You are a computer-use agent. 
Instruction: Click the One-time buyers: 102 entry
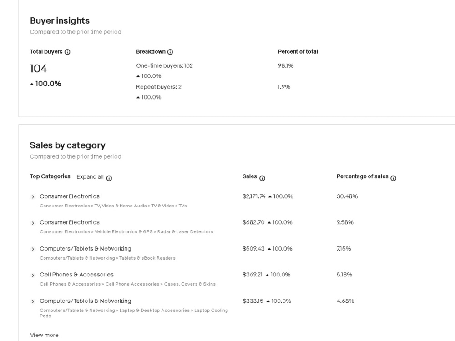coord(165,65)
